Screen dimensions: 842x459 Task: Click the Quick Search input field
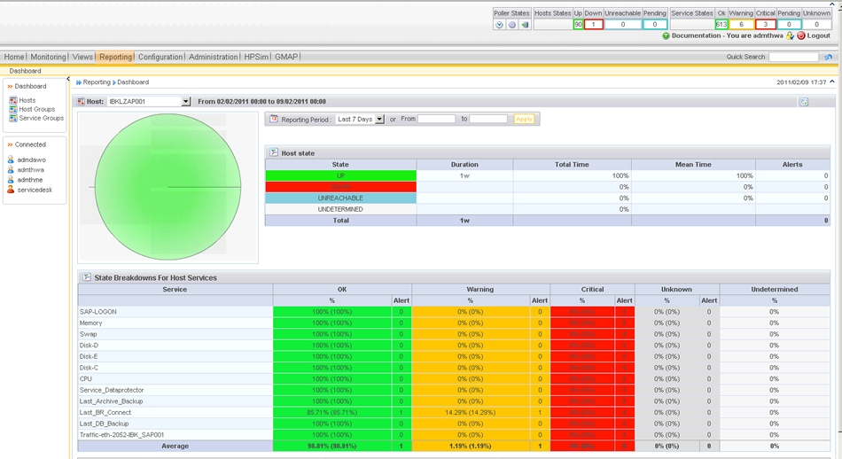(x=793, y=57)
